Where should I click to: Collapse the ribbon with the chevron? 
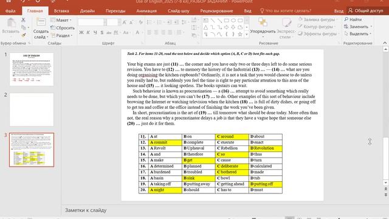385,43
